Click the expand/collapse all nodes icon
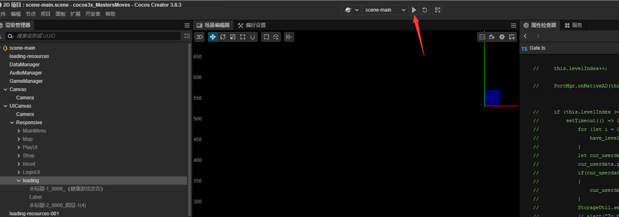Screen dimensions: 619x217 187,36
